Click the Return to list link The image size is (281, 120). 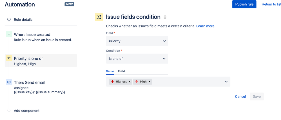click(x=271, y=4)
